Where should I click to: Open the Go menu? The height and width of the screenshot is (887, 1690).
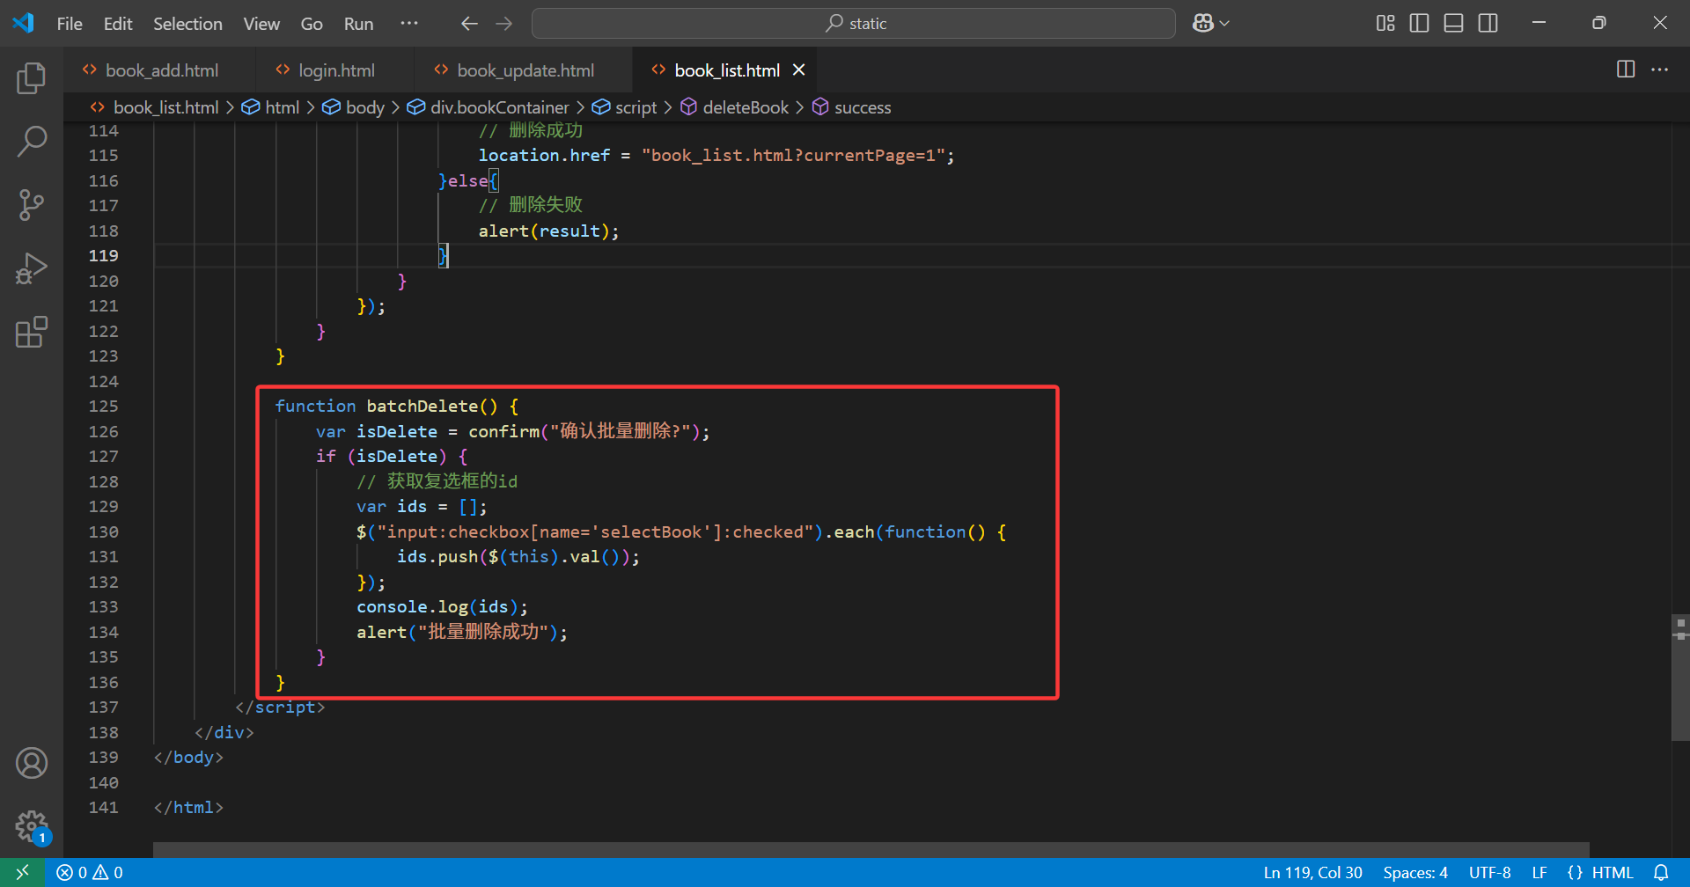pos(312,24)
